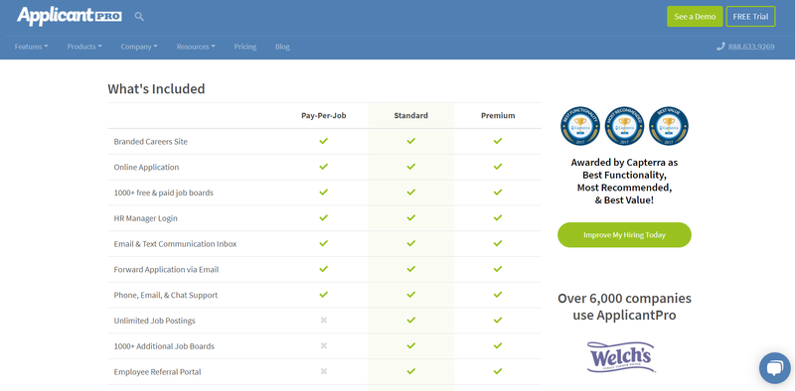This screenshot has width=795, height=391.
Task: Click Standard checkmark for Branded Careers Site
Action: point(410,141)
